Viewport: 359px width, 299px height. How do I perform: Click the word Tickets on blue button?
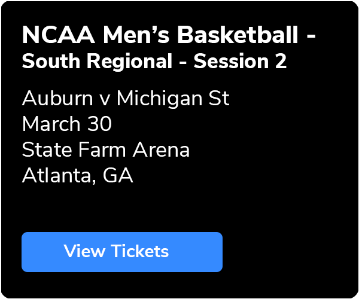click(x=140, y=251)
